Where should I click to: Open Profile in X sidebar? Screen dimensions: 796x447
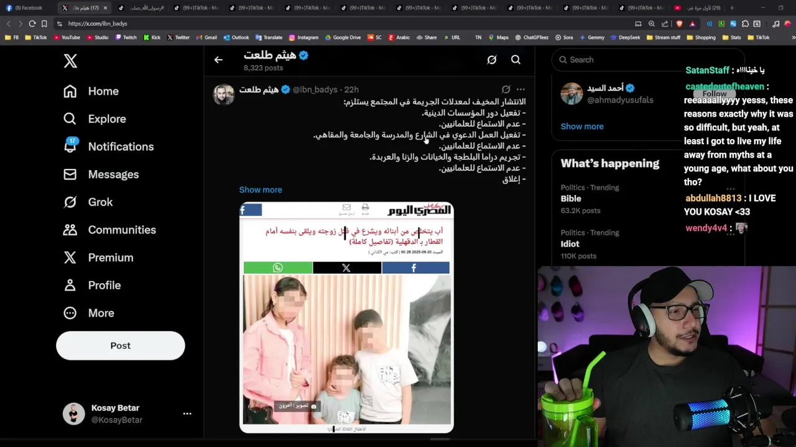tap(92, 286)
